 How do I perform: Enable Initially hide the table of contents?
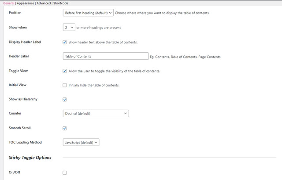[65, 85]
